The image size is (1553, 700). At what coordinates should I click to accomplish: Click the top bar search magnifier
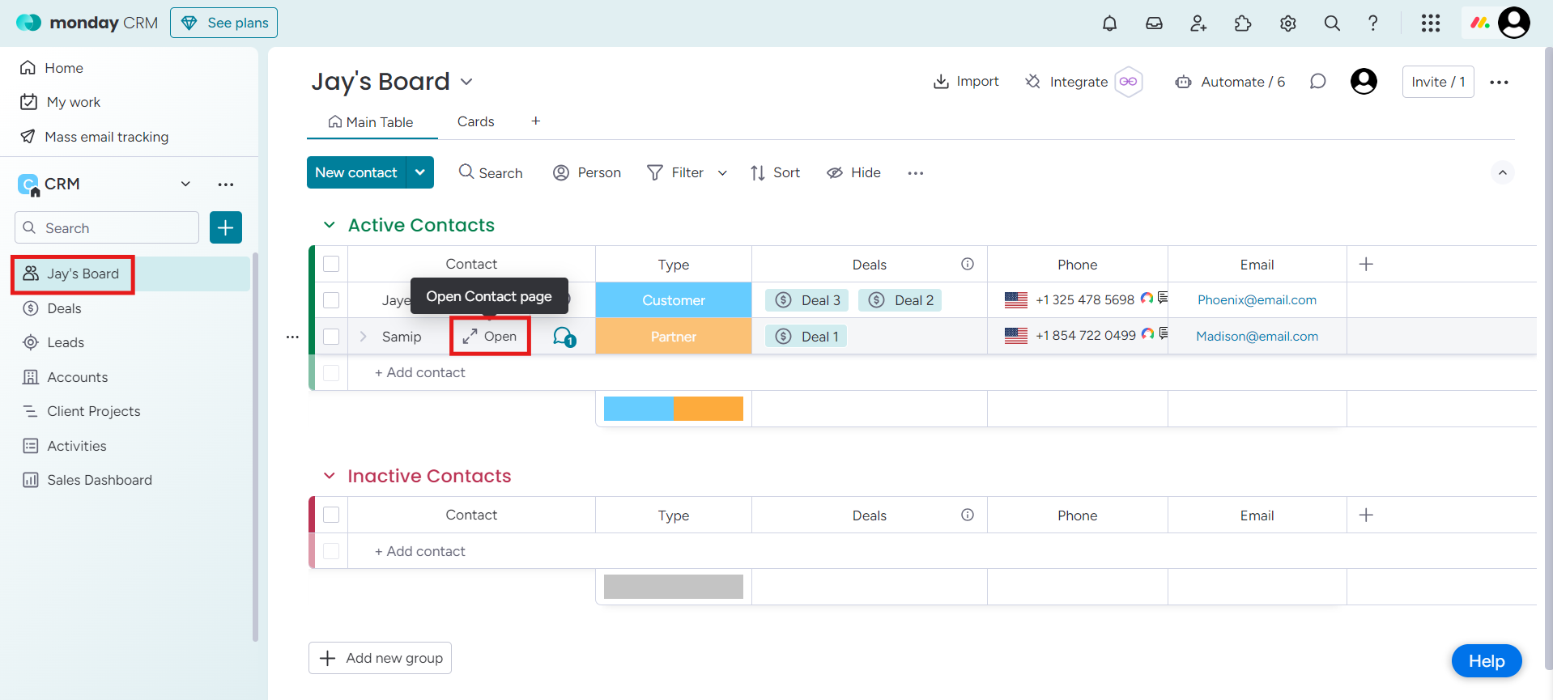click(1332, 23)
